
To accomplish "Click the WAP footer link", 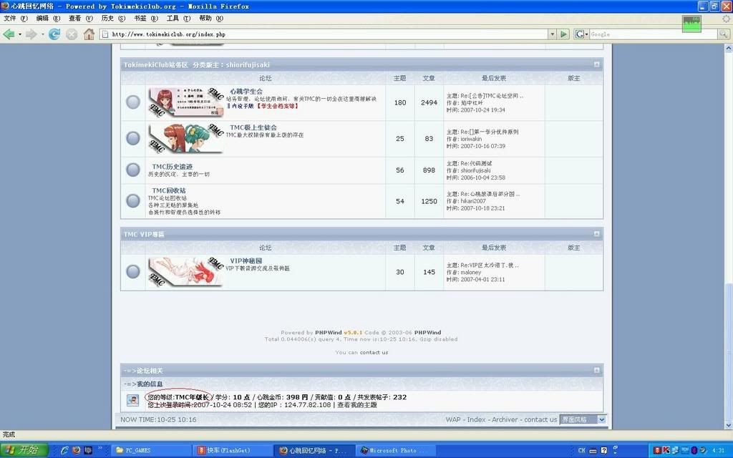I will click(x=453, y=419).
